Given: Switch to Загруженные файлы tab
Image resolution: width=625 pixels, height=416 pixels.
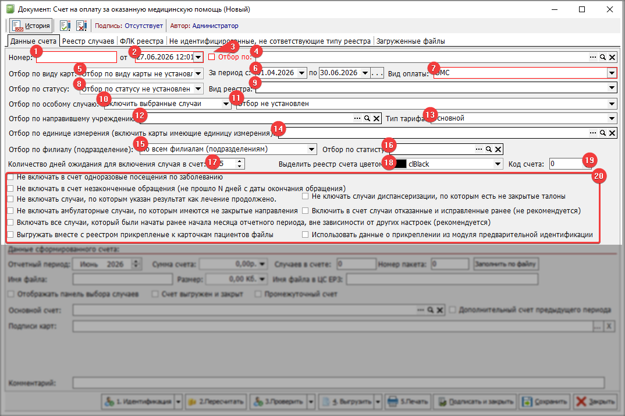Looking at the screenshot, I should [410, 41].
